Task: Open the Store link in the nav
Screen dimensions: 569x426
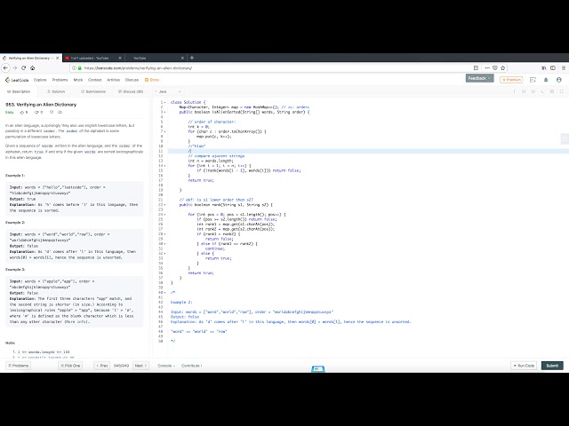Action: pos(152,80)
